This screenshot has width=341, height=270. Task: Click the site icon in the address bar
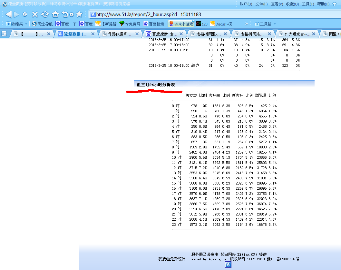[93, 15]
